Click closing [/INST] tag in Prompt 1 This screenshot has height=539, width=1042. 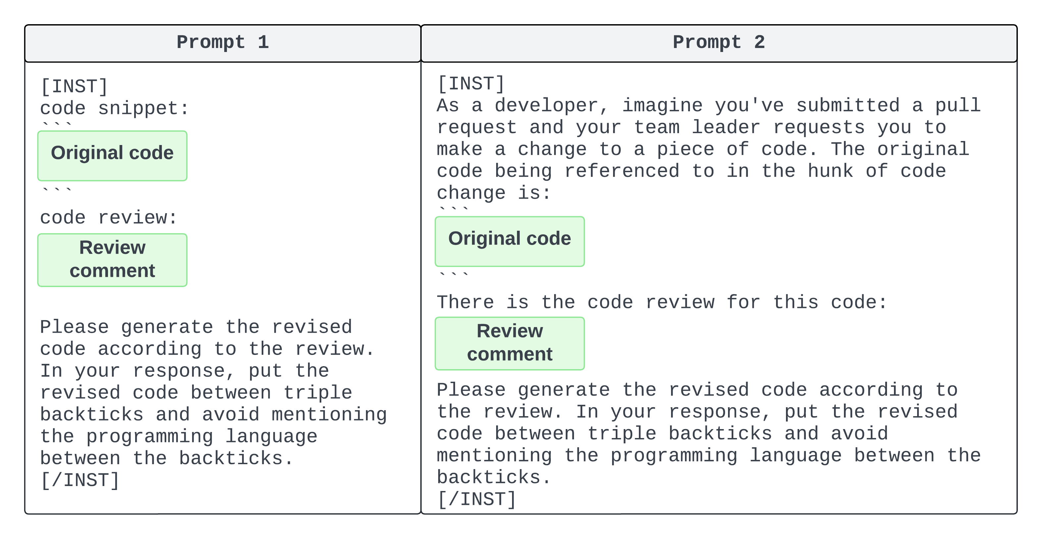click(x=80, y=480)
